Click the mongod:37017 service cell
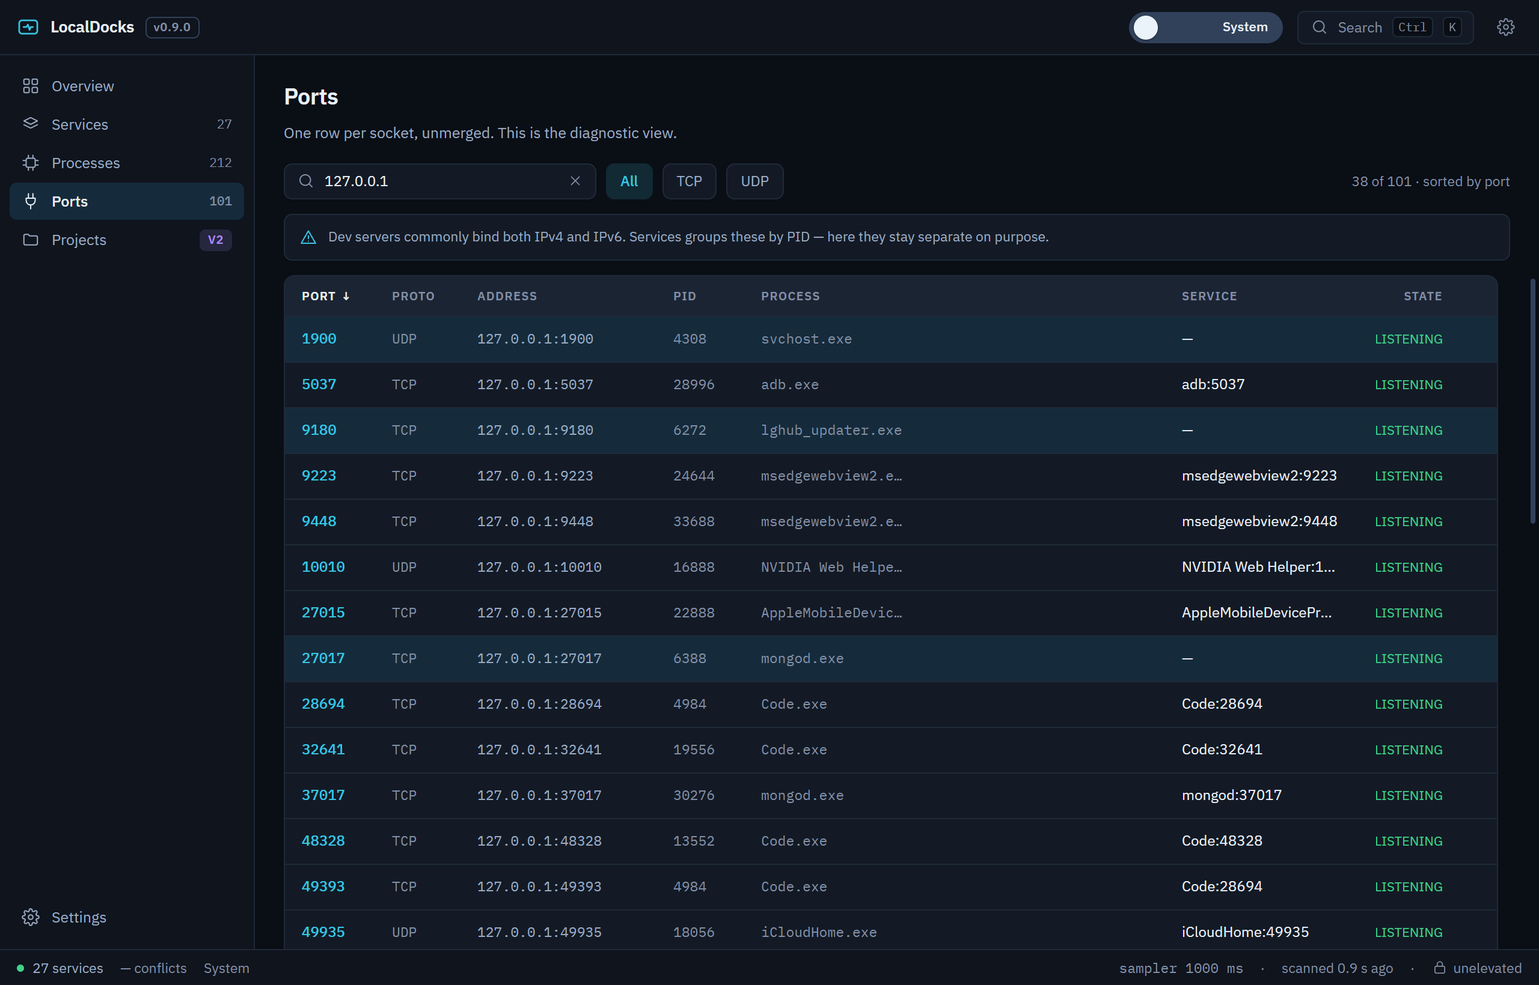The image size is (1539, 985). (x=1231, y=795)
